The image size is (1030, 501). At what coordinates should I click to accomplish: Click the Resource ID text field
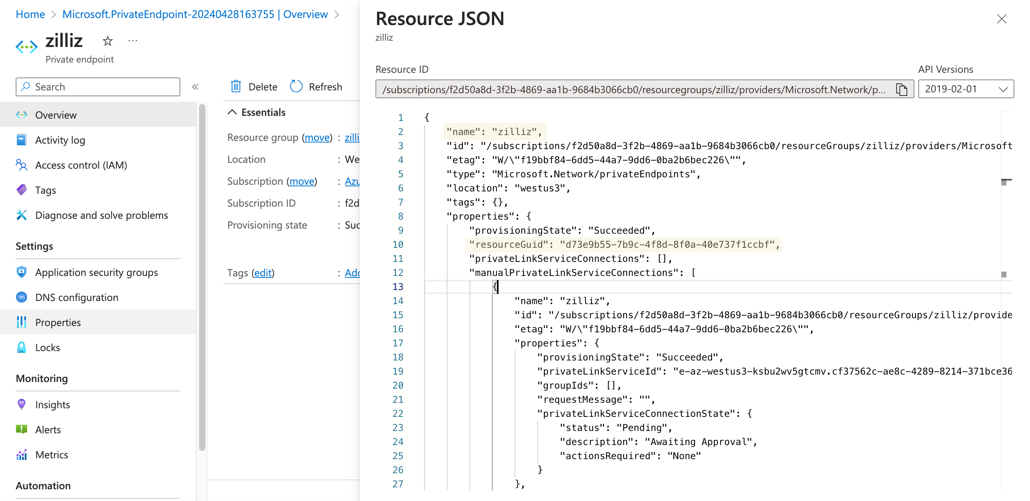tap(645, 89)
